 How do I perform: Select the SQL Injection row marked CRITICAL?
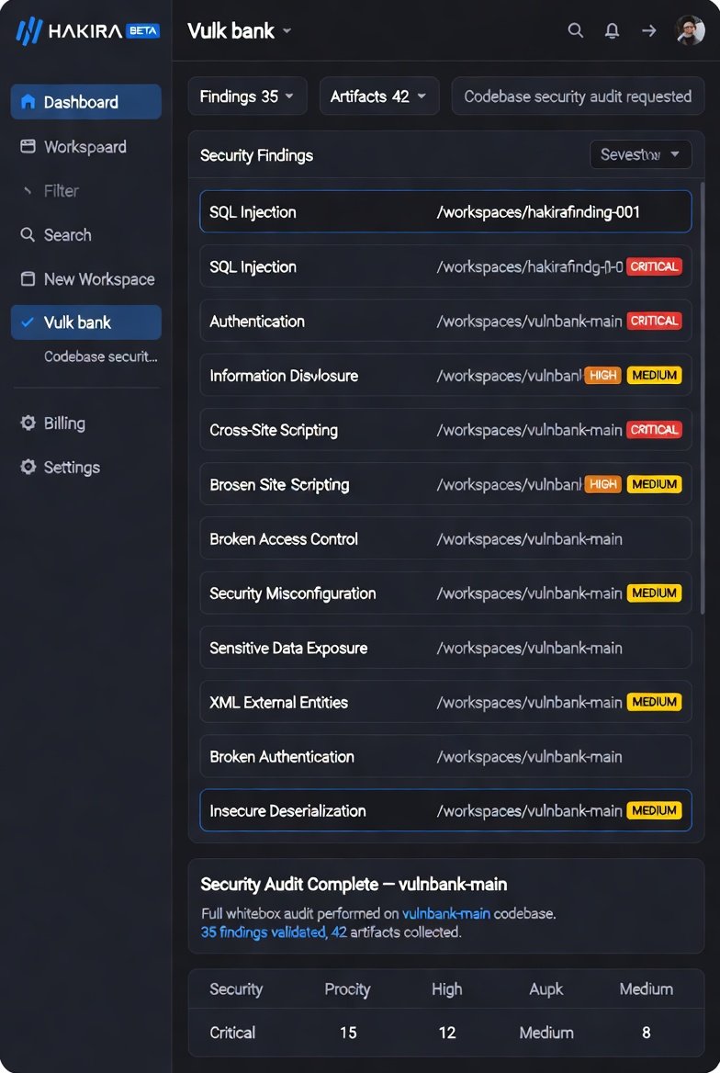point(445,266)
